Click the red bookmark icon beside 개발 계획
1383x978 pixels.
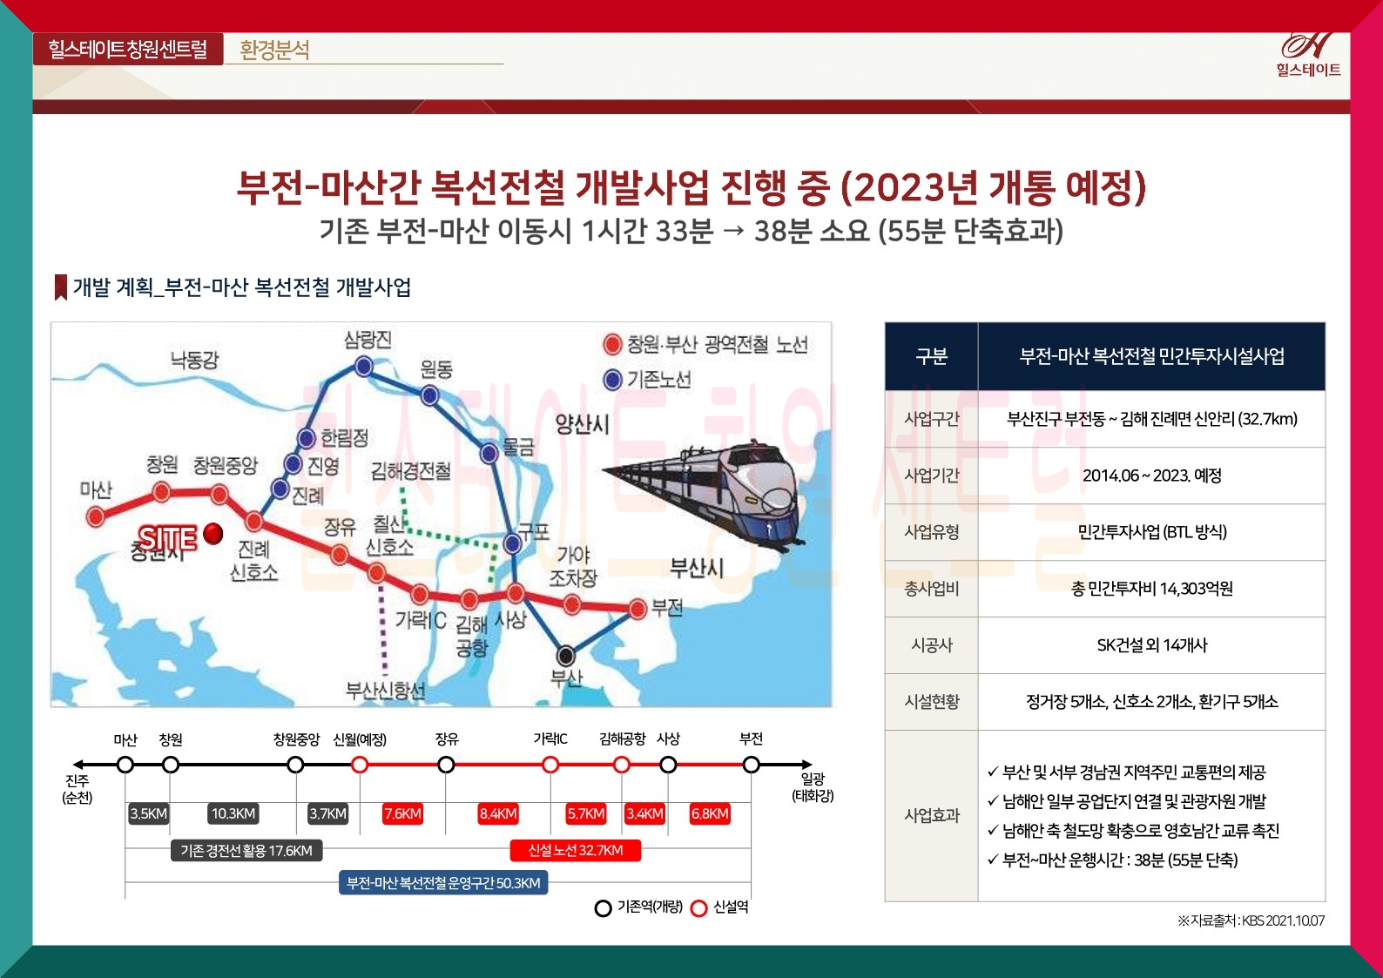click(61, 287)
